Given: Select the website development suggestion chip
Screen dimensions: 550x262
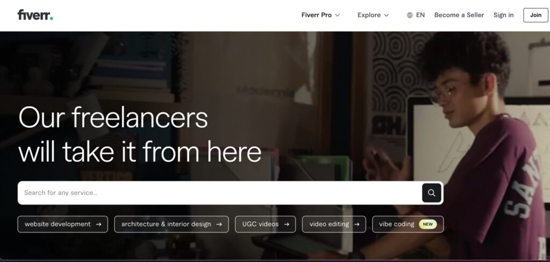Looking at the screenshot, I should click(63, 224).
